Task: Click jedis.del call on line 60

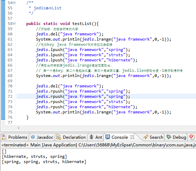Action: [70, 34]
